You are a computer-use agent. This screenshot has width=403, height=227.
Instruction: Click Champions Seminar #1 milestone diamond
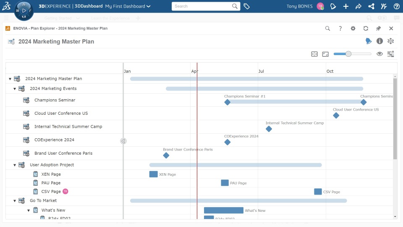click(227, 102)
